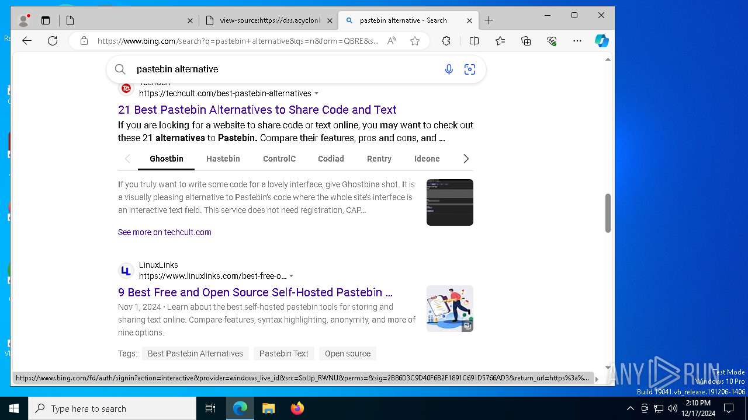
Task: Open the Collections panel
Action: pos(526,41)
